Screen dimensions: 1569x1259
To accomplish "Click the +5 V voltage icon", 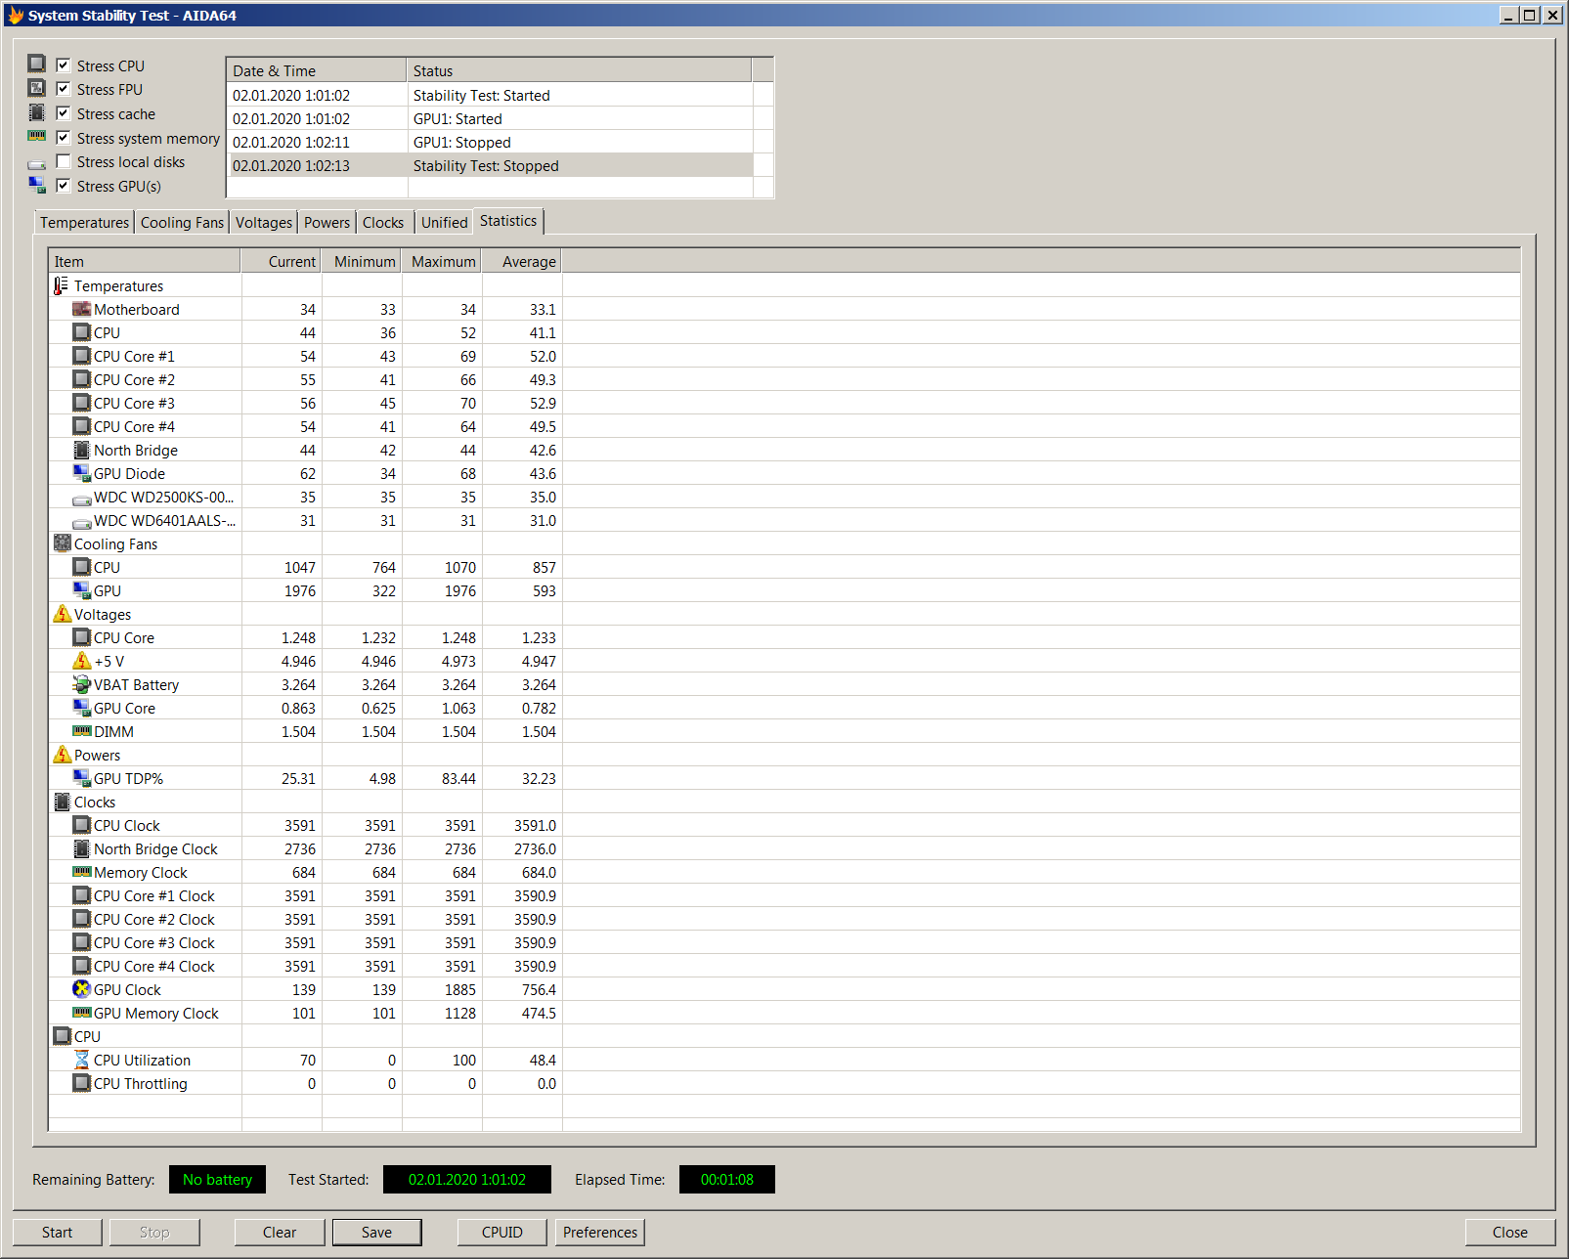I will point(82,661).
